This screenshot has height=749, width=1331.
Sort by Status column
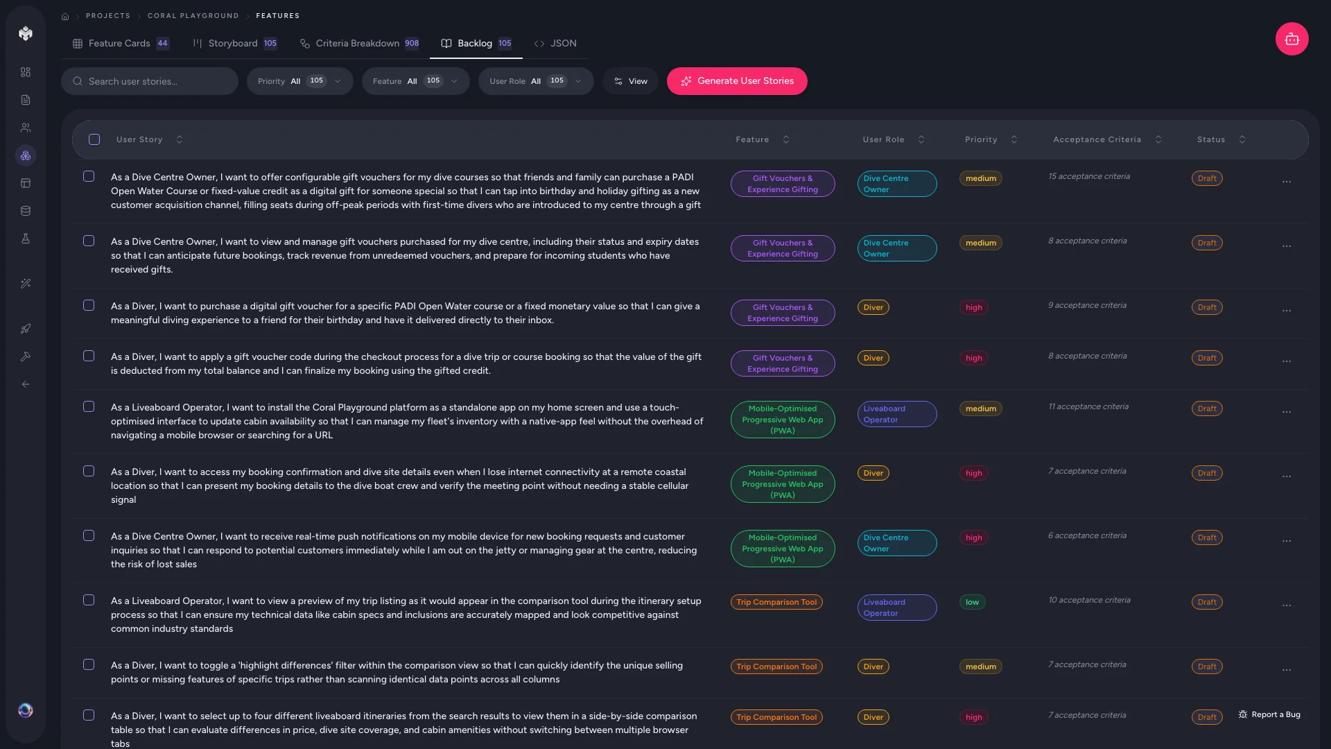click(x=1221, y=139)
